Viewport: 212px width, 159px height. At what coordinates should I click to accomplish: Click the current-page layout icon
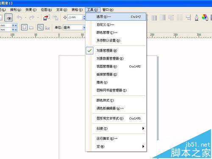point(47,28)
